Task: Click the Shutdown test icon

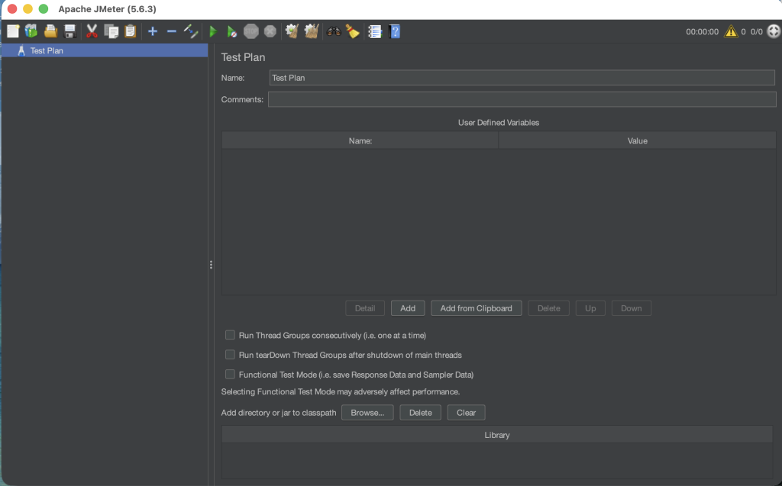Action: [x=270, y=31]
